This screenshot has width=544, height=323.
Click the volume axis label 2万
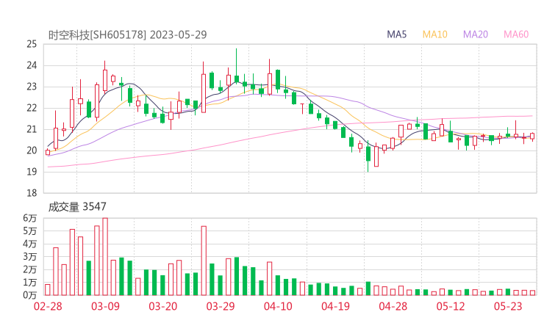pyautogui.click(x=30, y=269)
